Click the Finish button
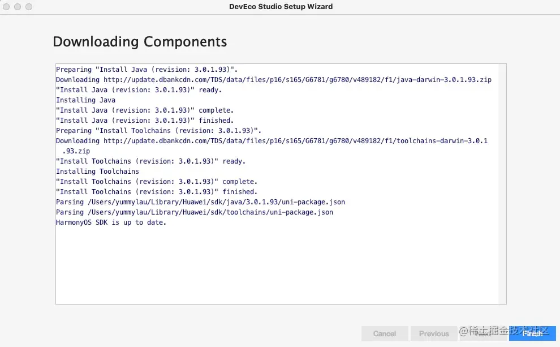The image size is (560, 347). (532, 333)
